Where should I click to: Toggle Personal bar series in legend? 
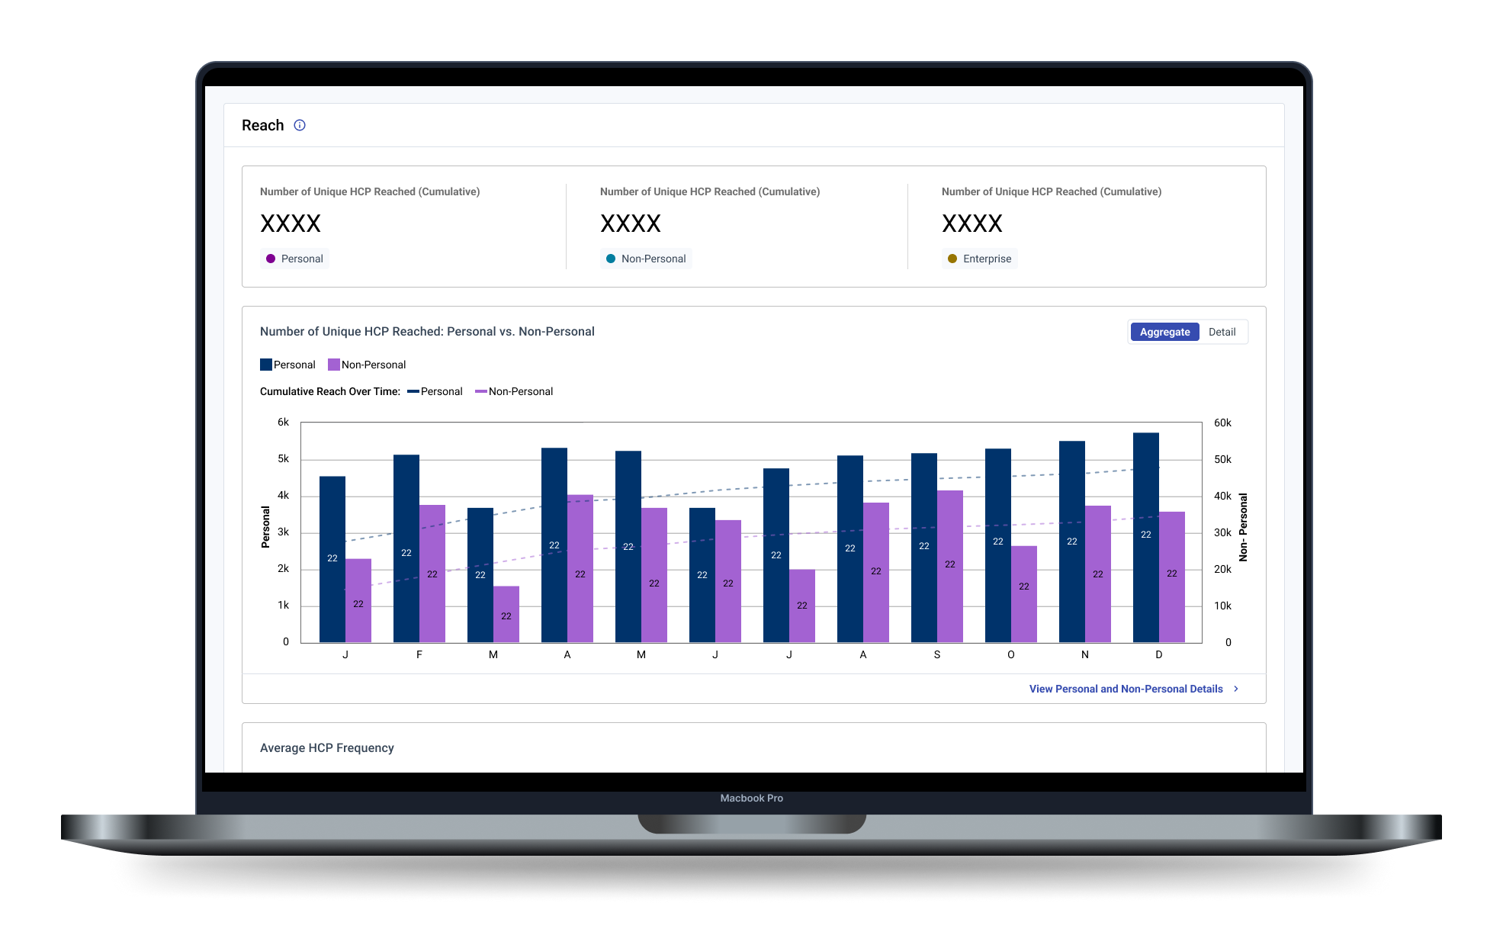click(287, 365)
